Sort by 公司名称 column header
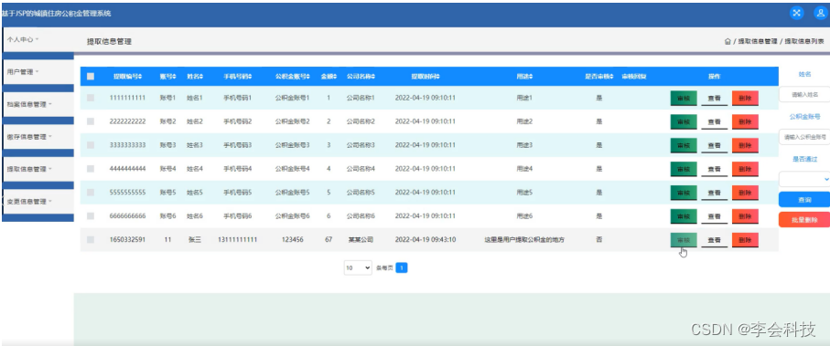Image resolution: width=830 pixels, height=346 pixels. 361,77
